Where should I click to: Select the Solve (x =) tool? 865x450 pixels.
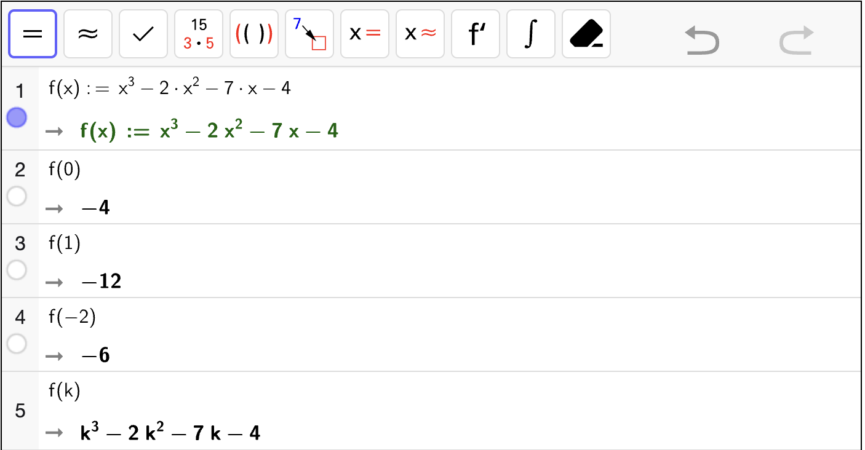365,34
